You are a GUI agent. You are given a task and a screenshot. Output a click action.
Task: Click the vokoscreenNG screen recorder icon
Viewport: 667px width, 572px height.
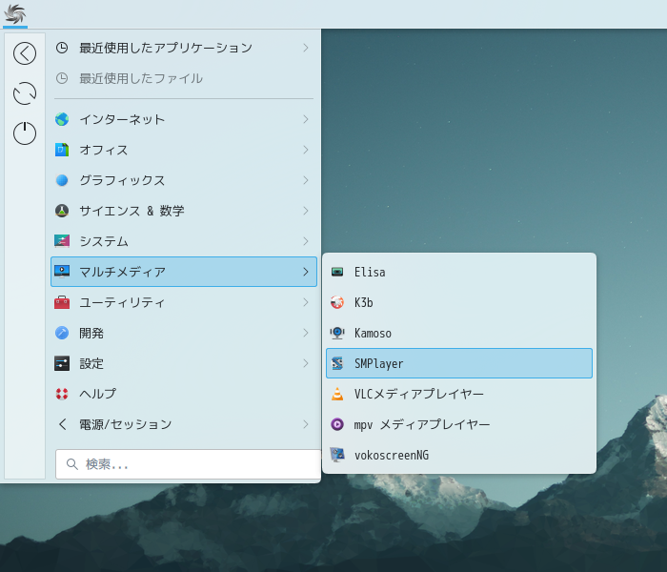337,455
